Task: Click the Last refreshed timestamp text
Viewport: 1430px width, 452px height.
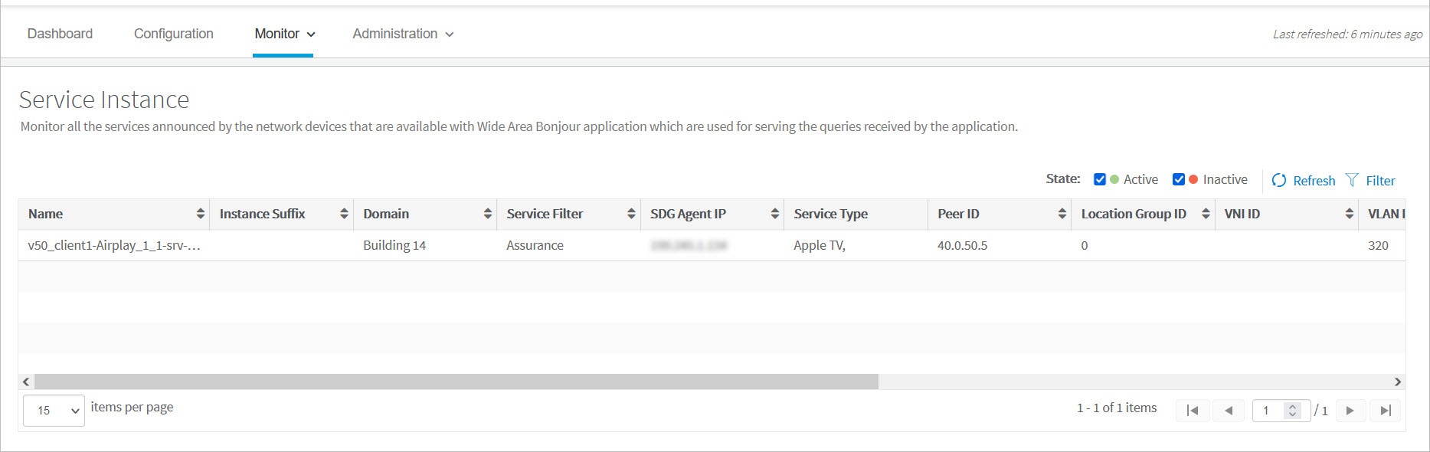Action: point(1348,34)
